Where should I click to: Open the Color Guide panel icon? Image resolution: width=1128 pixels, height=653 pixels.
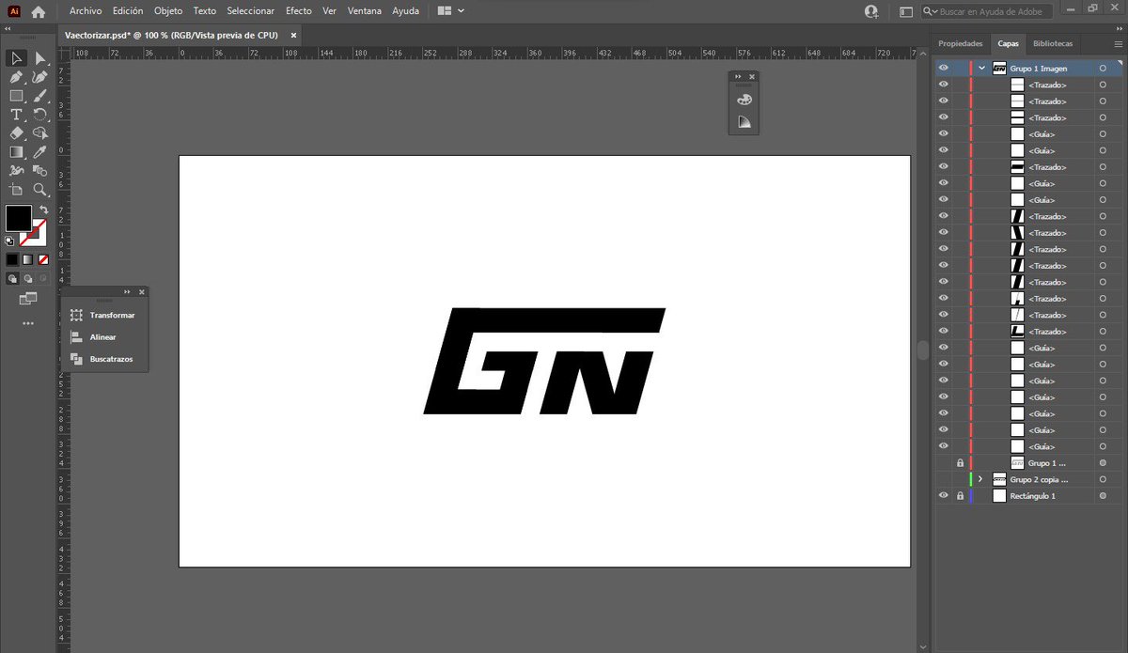click(x=744, y=122)
